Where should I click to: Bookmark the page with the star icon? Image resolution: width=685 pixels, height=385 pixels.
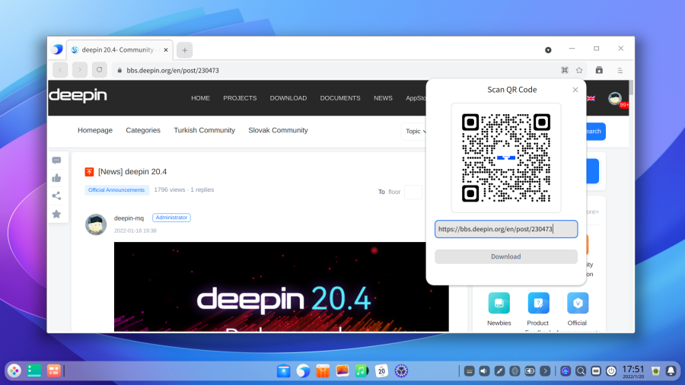tap(579, 70)
